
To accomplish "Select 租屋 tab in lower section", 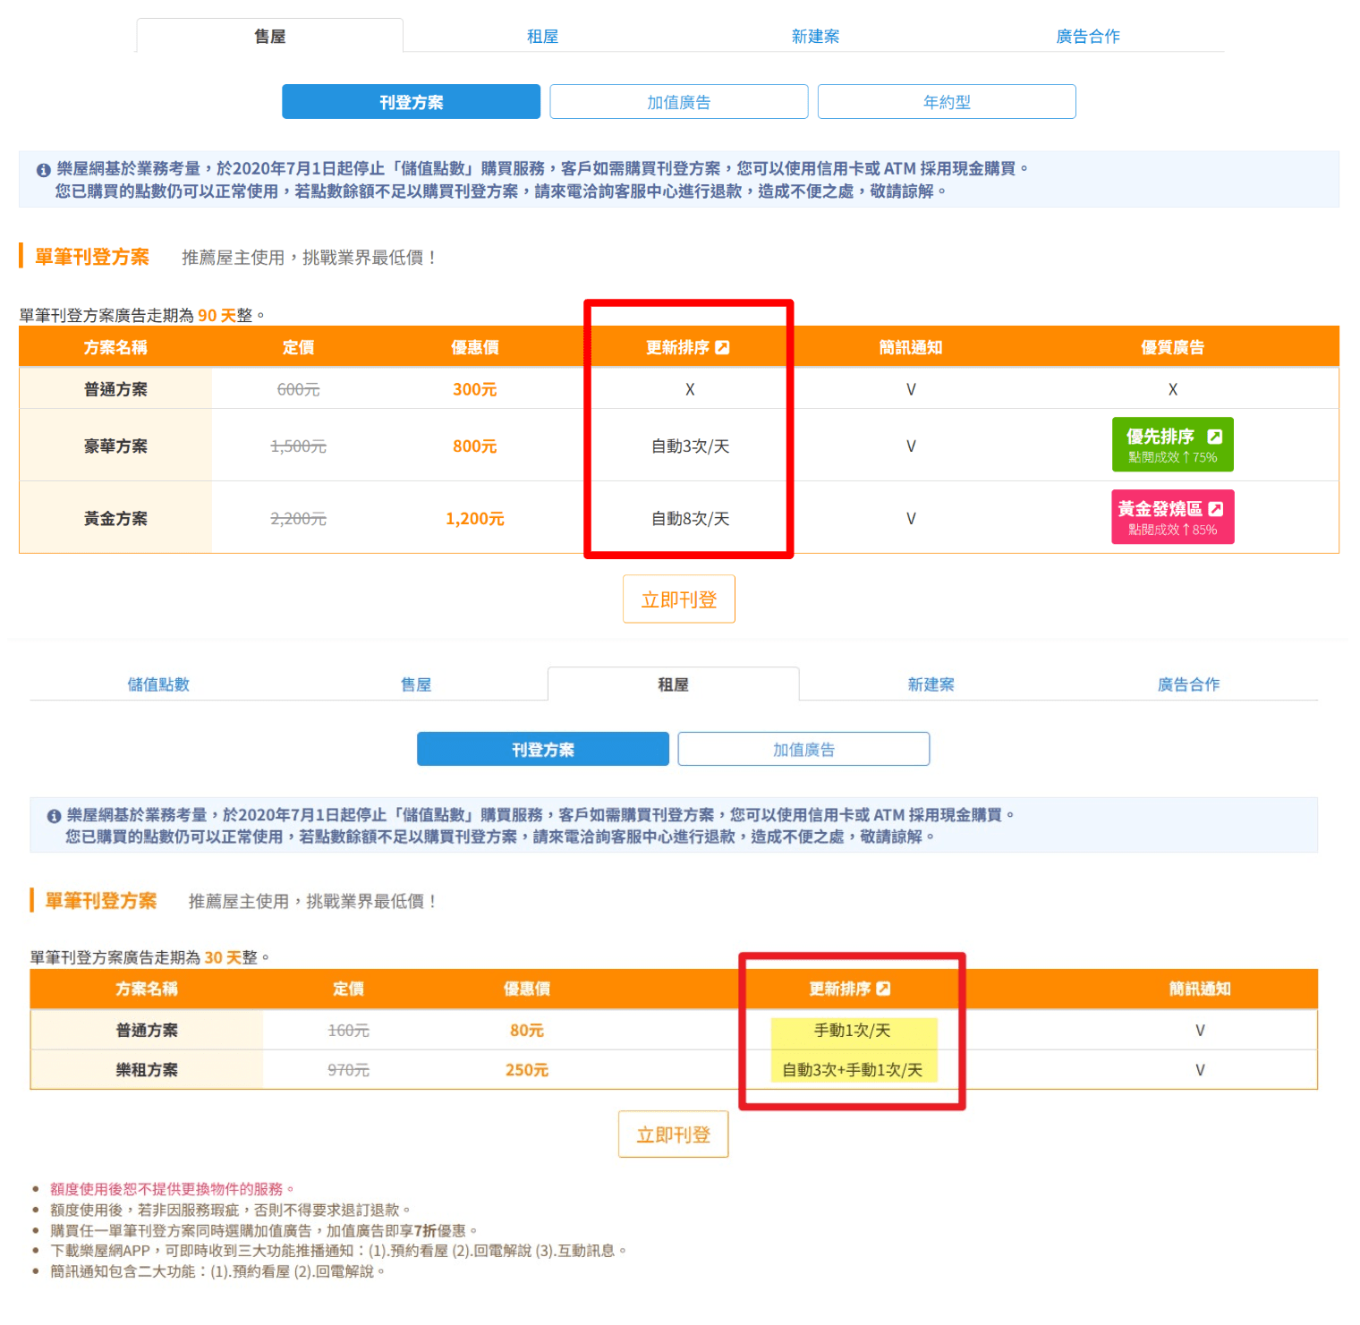I will (673, 684).
